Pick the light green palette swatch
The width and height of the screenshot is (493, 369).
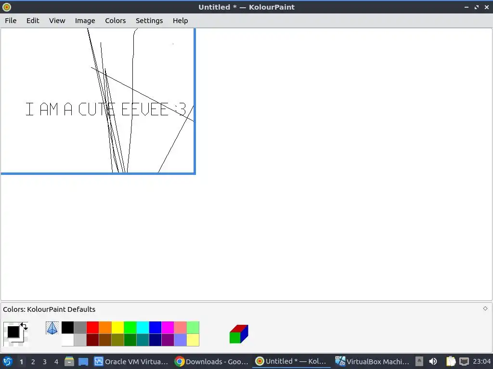pyautogui.click(x=193, y=328)
